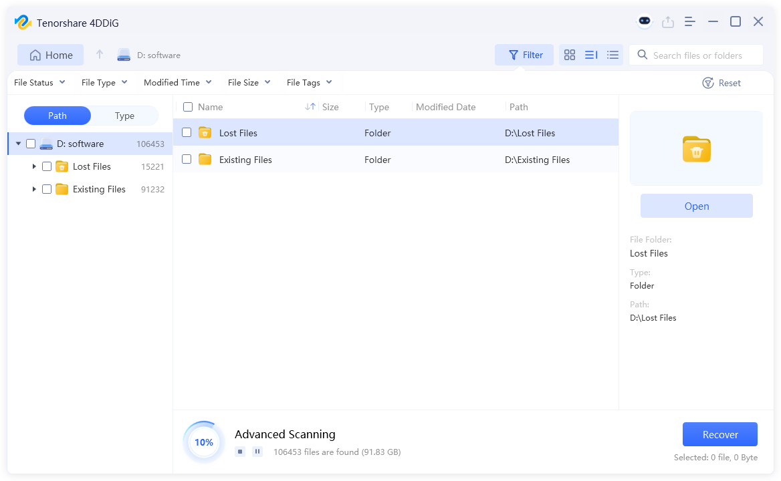The height and width of the screenshot is (481, 781).
Task: Open the hamburger menu in title bar
Action: point(690,22)
